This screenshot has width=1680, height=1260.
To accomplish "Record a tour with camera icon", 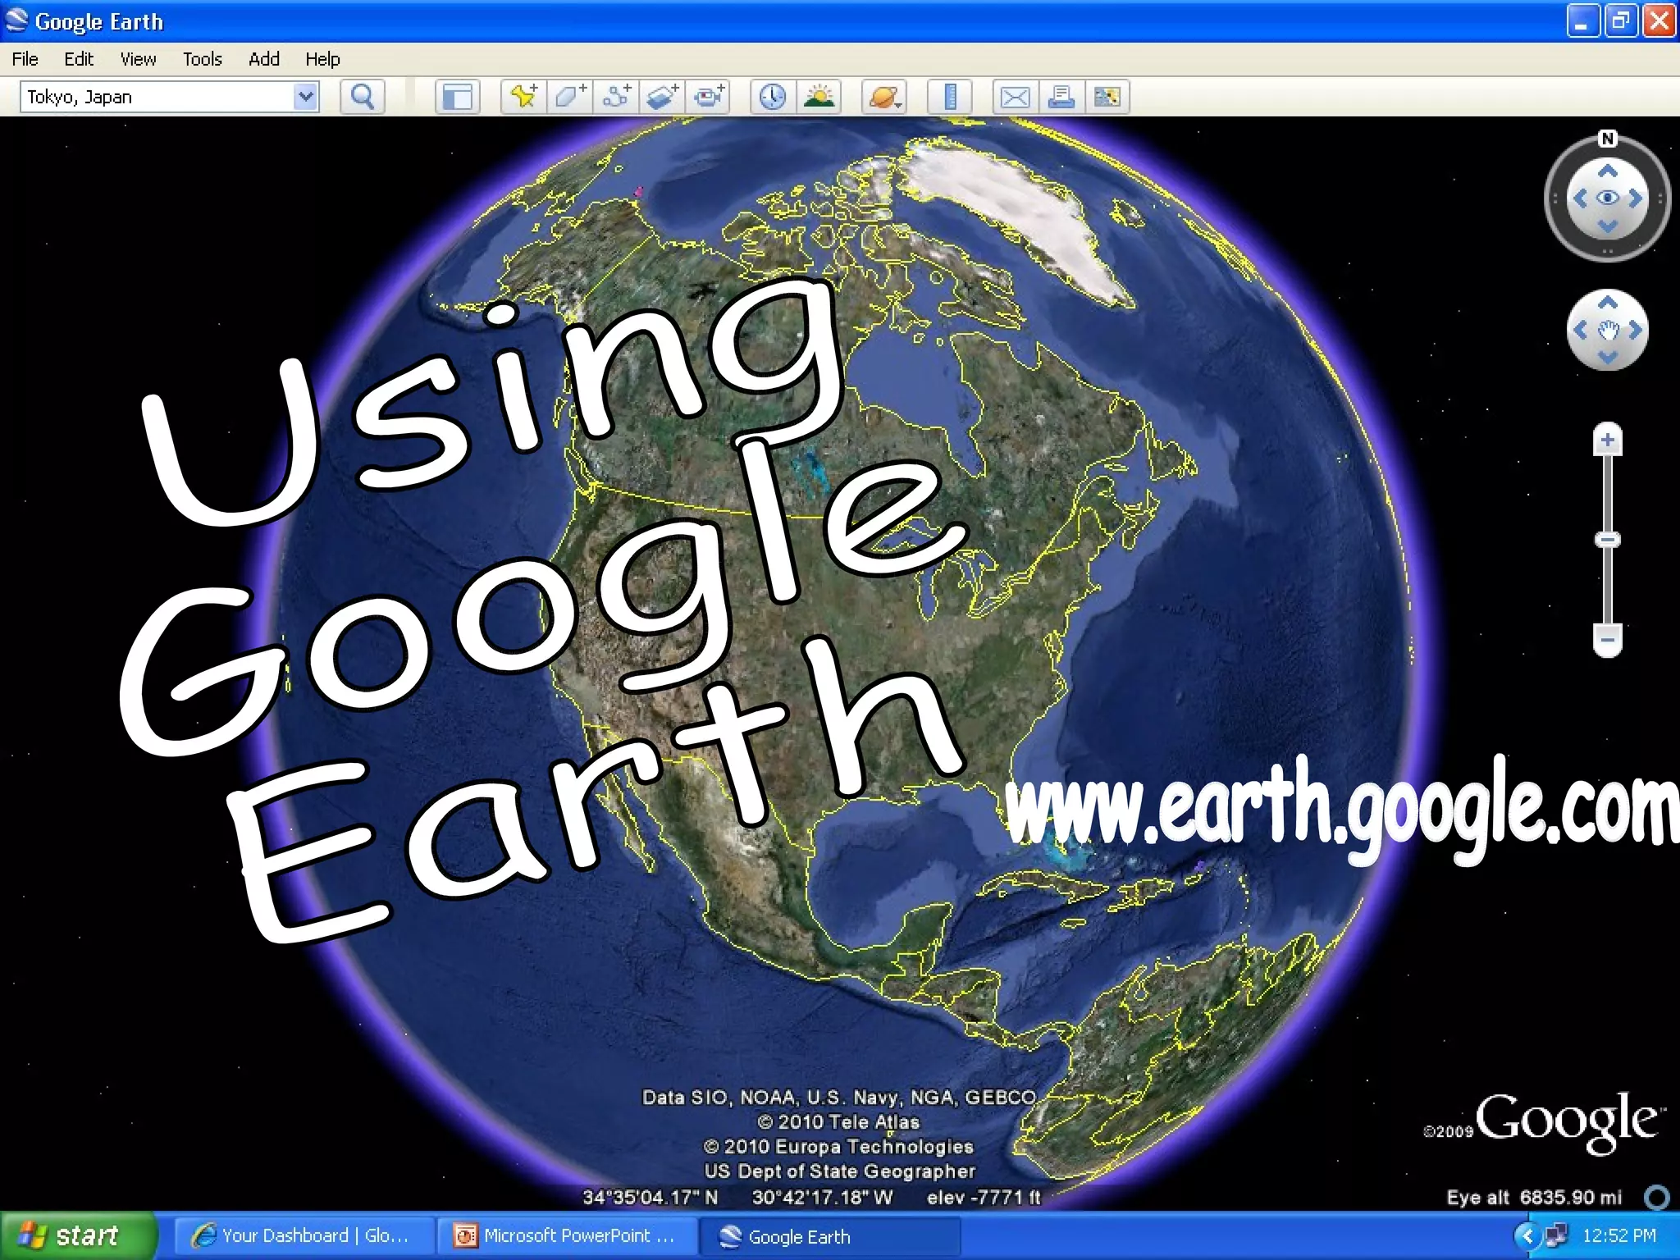I will (x=710, y=97).
